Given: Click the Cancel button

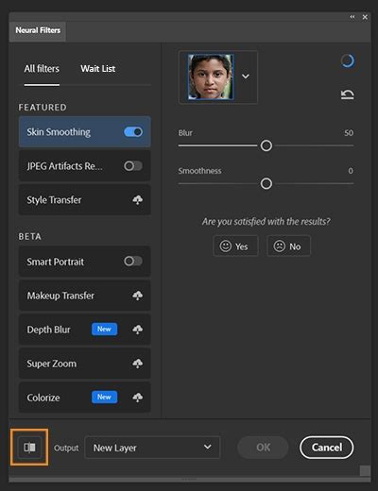Looking at the screenshot, I should point(327,448).
